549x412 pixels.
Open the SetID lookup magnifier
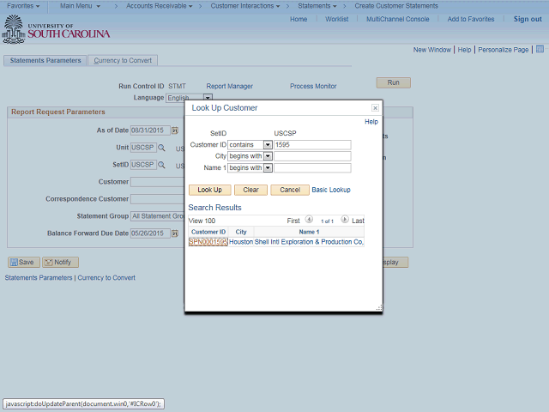point(161,165)
